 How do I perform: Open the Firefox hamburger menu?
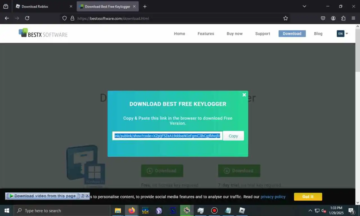pyautogui.click(x=354, y=18)
